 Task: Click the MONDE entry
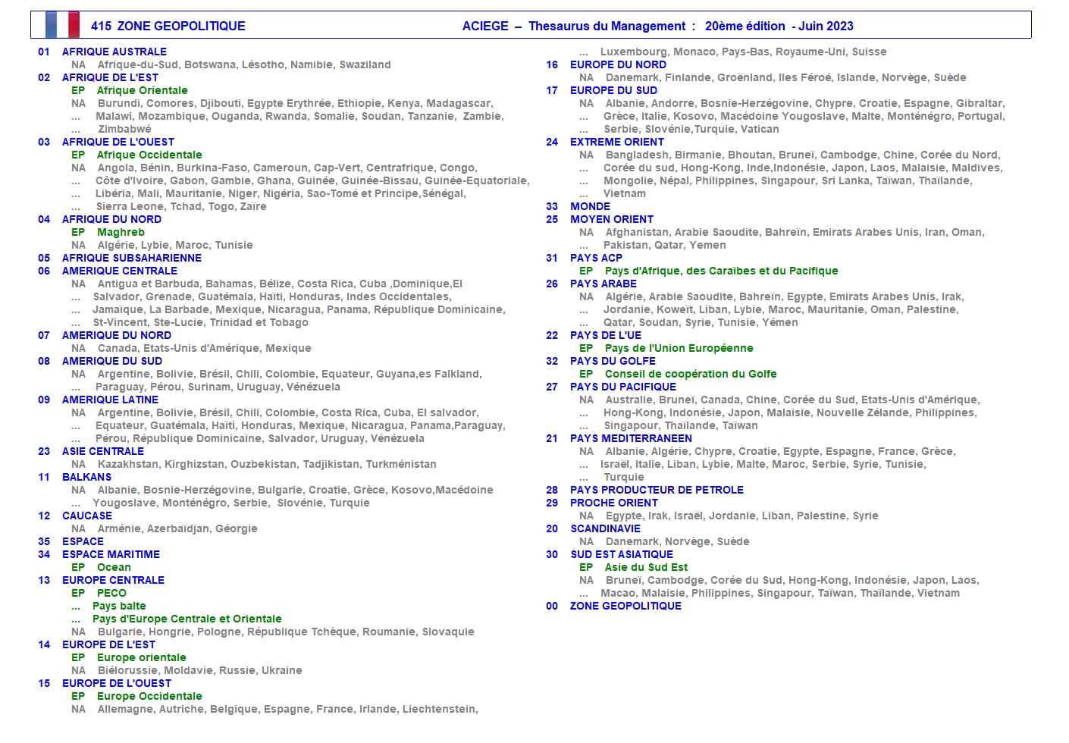pos(590,206)
